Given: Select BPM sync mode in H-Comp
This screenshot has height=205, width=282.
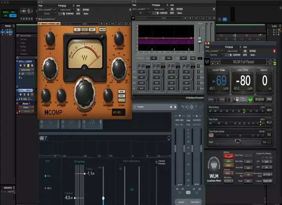Looking at the screenshot, I should (121, 91).
